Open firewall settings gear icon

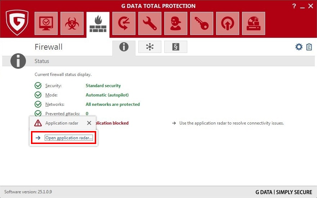point(299,47)
